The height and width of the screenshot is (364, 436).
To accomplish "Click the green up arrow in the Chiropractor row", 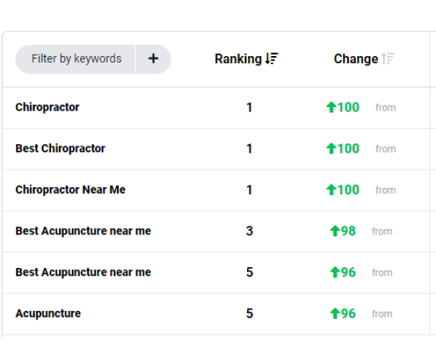I will click(x=331, y=107).
